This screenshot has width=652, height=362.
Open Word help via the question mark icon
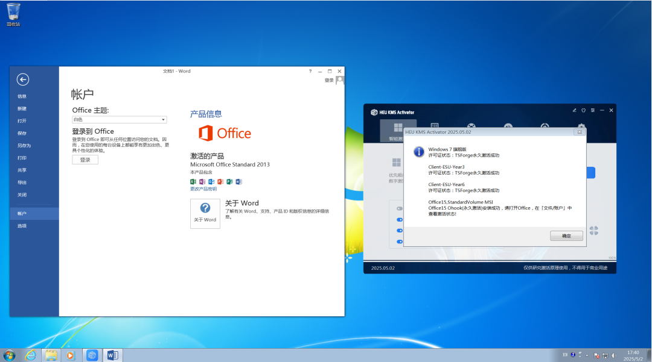[x=310, y=71]
